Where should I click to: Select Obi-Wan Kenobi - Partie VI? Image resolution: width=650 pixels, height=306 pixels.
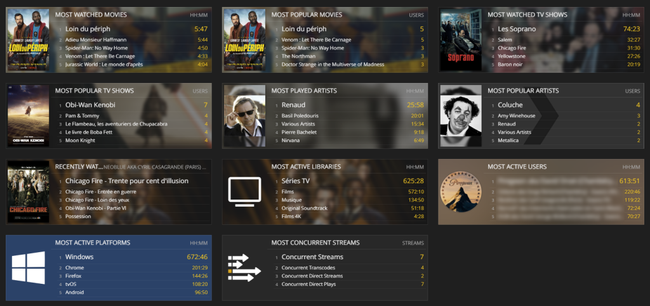point(96,208)
